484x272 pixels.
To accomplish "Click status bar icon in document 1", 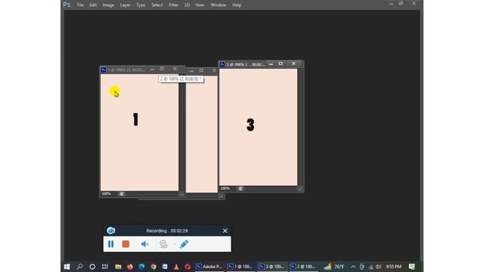I will coord(122,194).
